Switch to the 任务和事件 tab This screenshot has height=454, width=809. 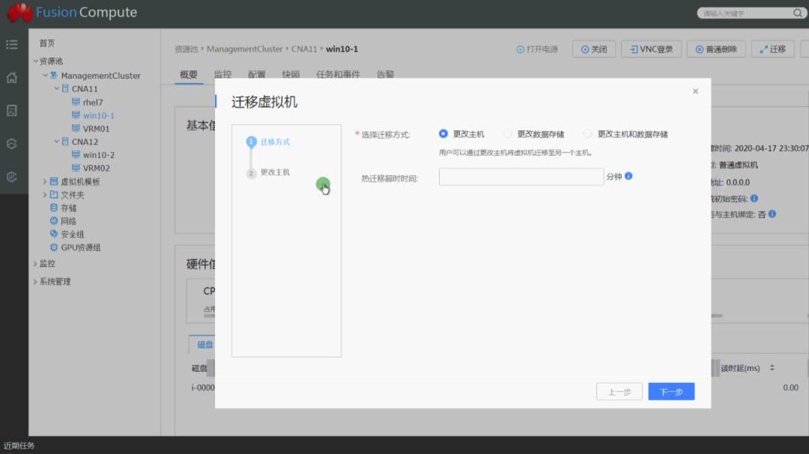(338, 75)
